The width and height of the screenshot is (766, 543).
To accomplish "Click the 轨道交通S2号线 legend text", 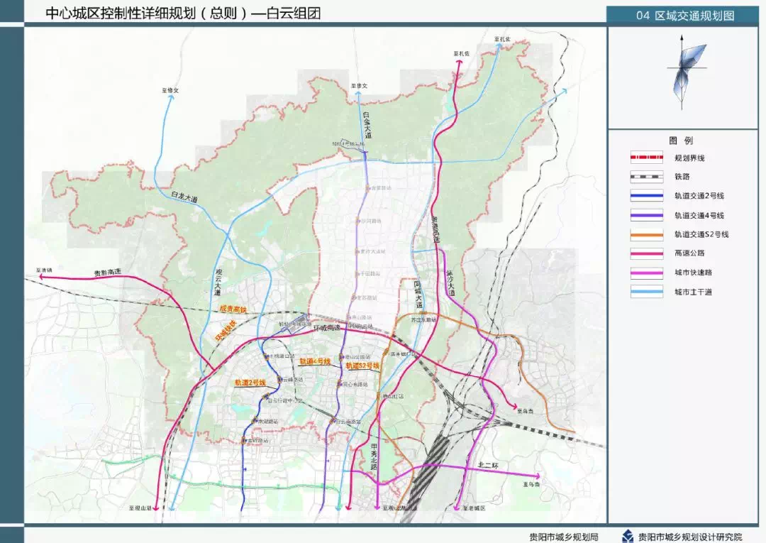I will pyautogui.click(x=701, y=235).
